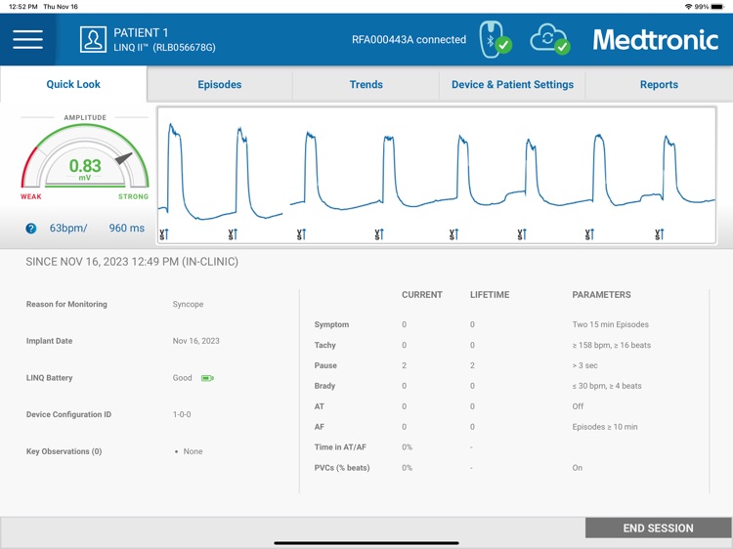Tap the Pause current count of 2
The width and height of the screenshot is (733, 549).
point(404,365)
